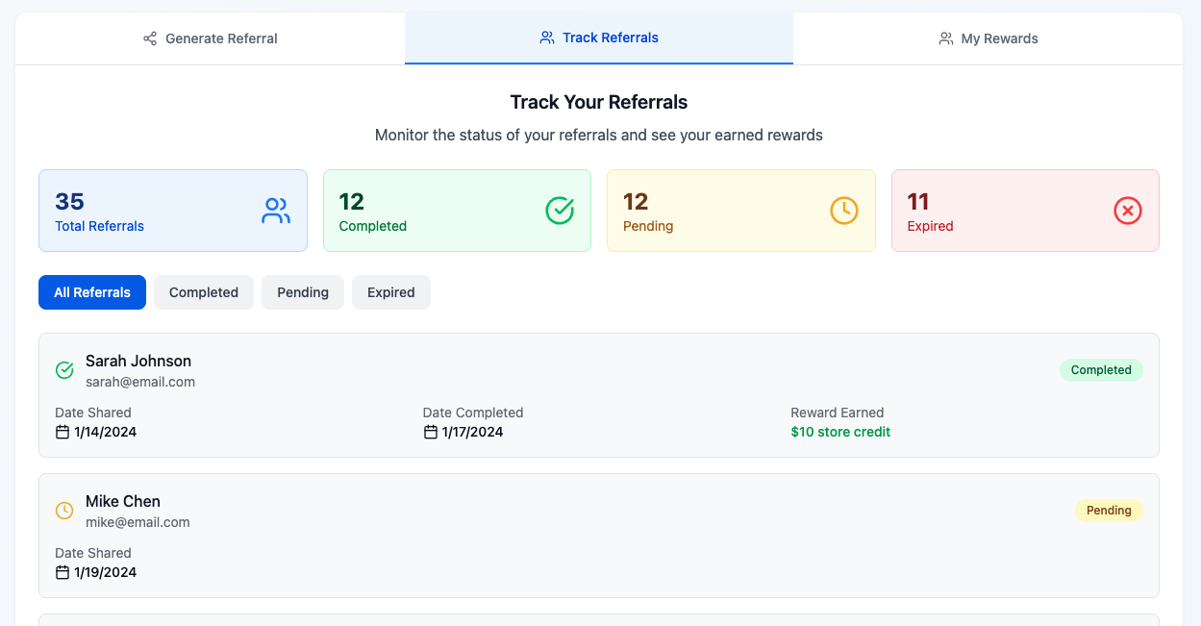Image resolution: width=1201 pixels, height=626 pixels.
Task: Click the date 1/14/2024
Action: click(x=106, y=432)
